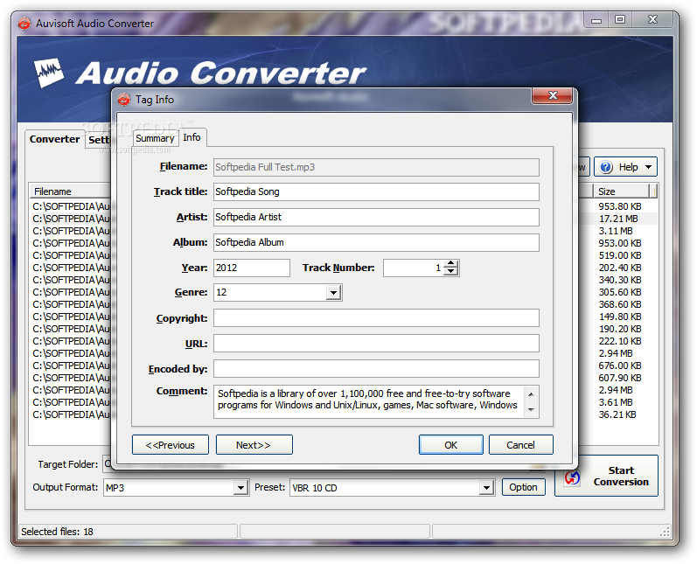This screenshot has height=564, width=697.
Task: Click the Tag Info dialog lips icon
Action: tap(124, 100)
